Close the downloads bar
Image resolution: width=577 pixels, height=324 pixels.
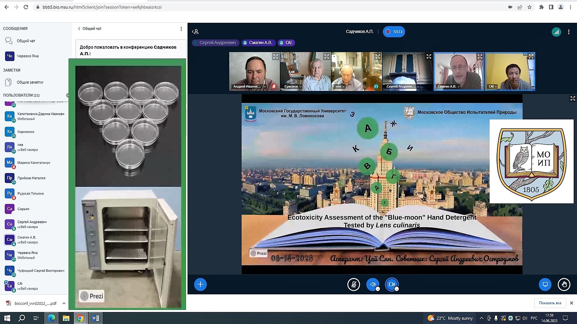(572, 303)
